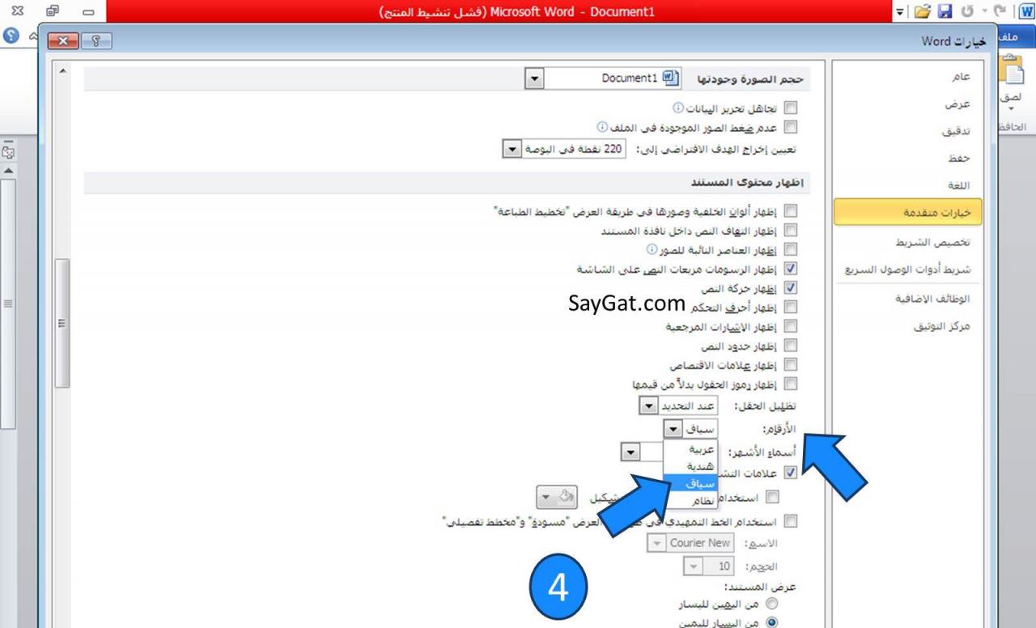Screen dimensions: 1036x628
Task: Open 'شريط أدوات الوصول السريع' category
Action: [x=908, y=269]
